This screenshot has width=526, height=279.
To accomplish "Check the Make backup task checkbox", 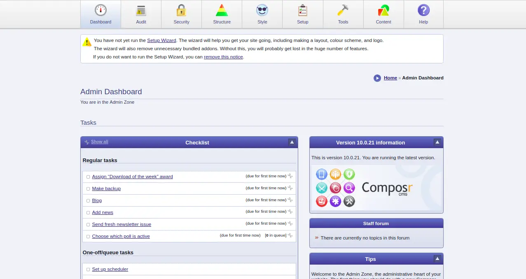I will click(x=88, y=189).
